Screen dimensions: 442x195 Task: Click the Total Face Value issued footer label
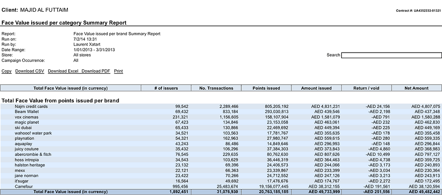pyautogui.click(x=71, y=192)
